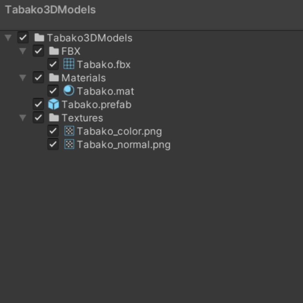
Task: Click the Tabako_normal.png texture icon
Action: pyautogui.click(x=69, y=144)
